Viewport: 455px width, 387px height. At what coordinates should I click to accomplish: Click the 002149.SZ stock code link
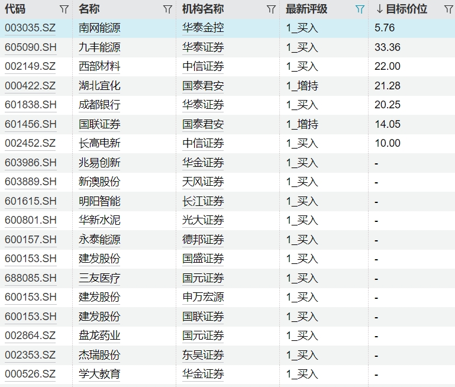coord(30,66)
